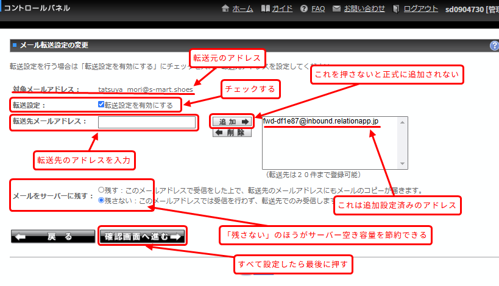Select the 残す radio option
The width and height of the screenshot is (499, 286).
pos(101,190)
